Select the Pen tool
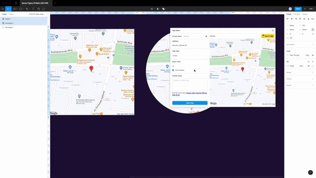 tap(27, 9)
